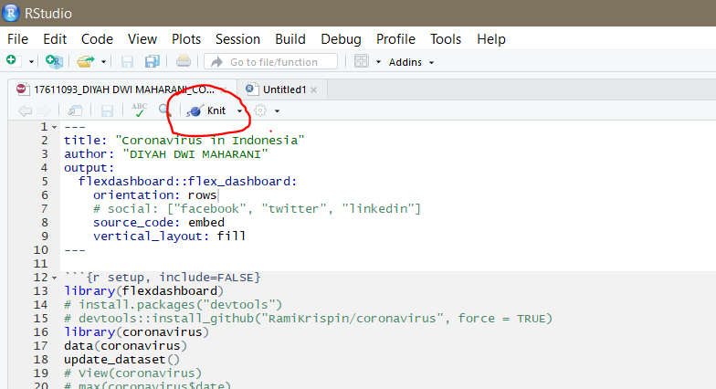Click the Go to file/function field
This screenshot has height=389, width=716.
(270, 62)
